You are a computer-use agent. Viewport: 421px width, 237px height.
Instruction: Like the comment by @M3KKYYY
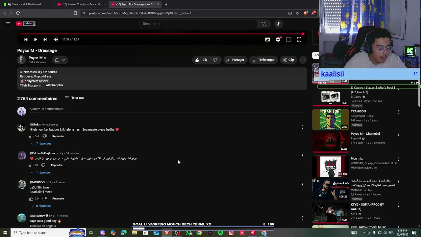31,198
